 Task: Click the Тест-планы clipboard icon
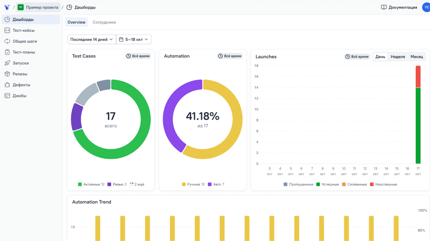(x=7, y=52)
